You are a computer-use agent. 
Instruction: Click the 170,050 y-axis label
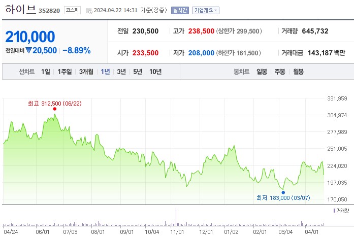point(337,199)
